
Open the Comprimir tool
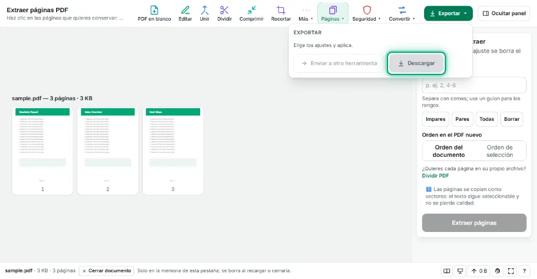[251, 13]
